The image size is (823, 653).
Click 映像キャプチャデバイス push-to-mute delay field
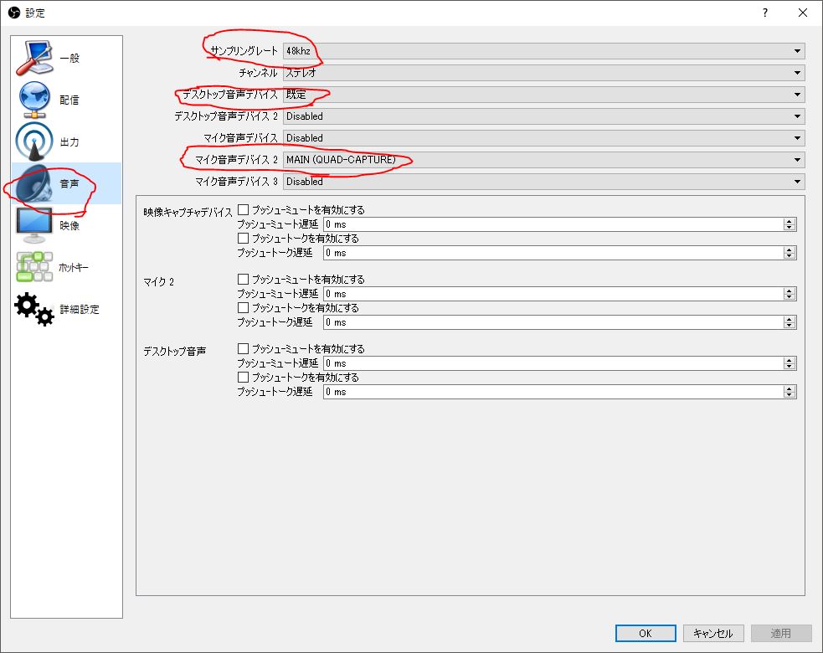[559, 224]
